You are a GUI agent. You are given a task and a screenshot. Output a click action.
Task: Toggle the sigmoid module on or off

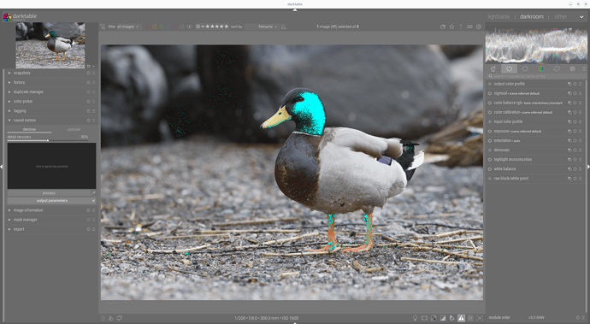tap(490, 93)
